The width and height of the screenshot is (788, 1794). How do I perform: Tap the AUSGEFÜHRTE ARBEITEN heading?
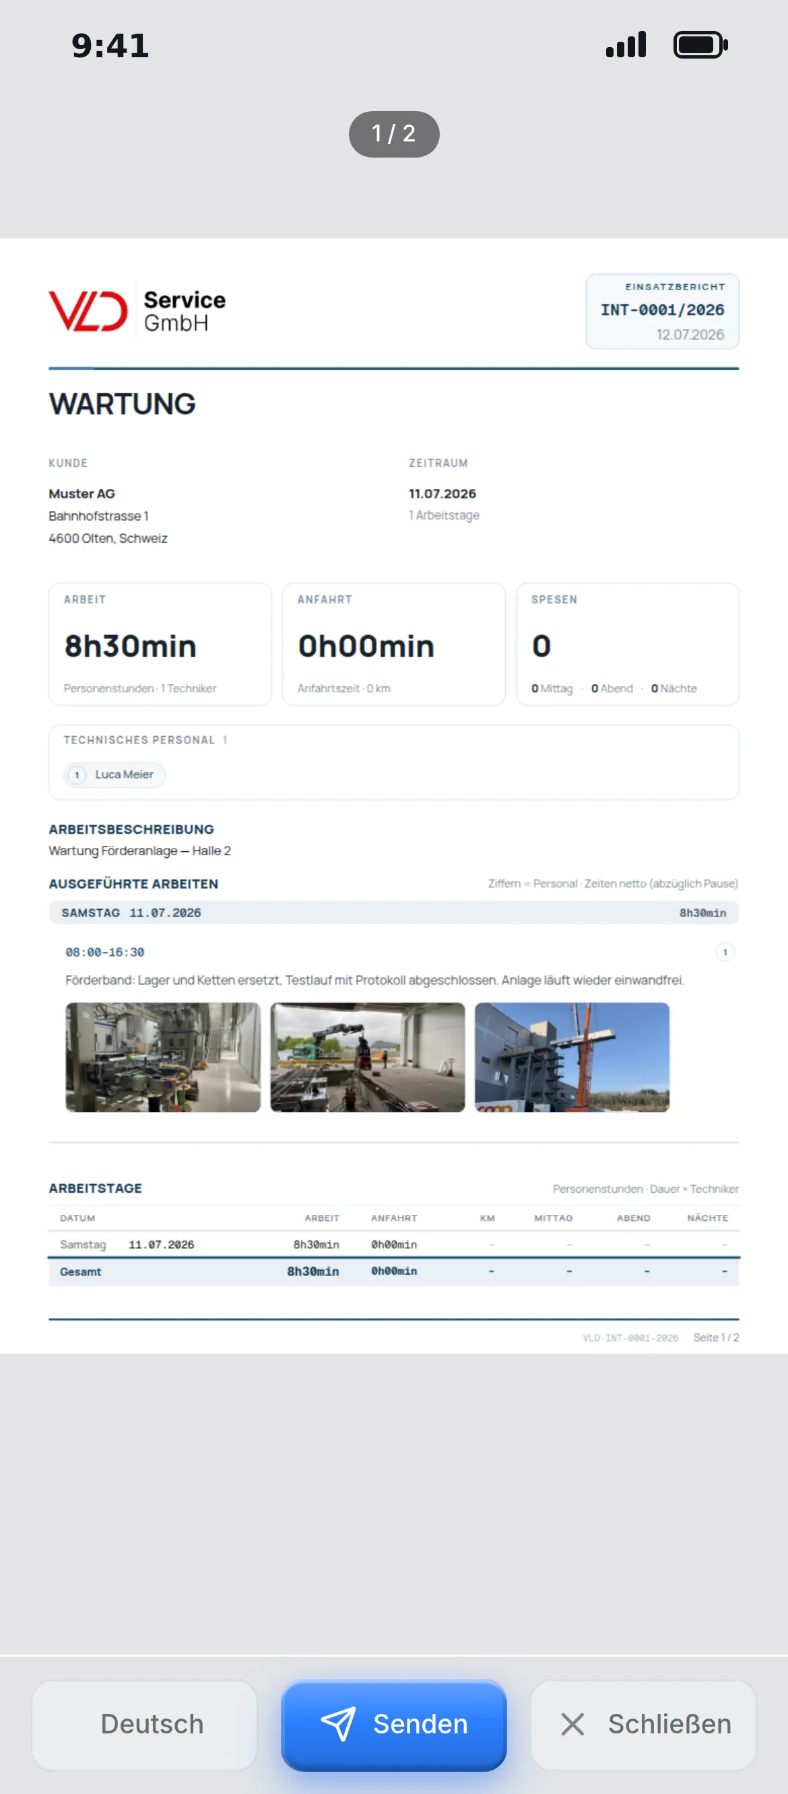(133, 883)
